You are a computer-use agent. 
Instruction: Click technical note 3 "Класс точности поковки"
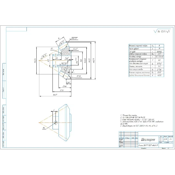point(137,119)
